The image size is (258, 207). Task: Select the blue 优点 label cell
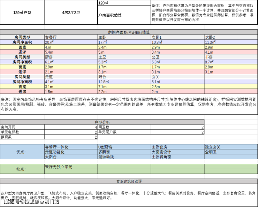[x=22, y=152]
